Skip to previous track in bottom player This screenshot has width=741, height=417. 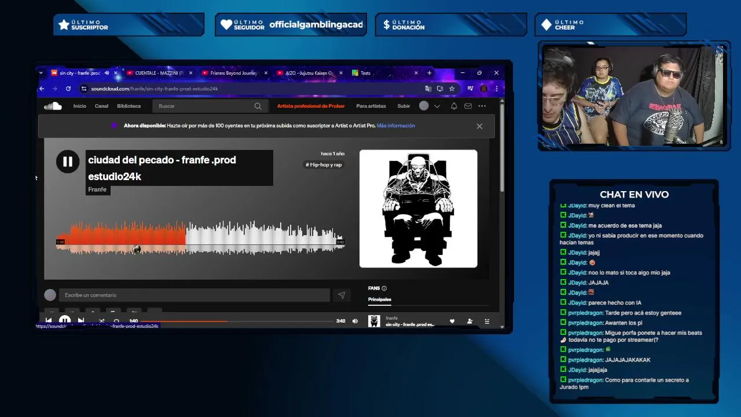(49, 321)
